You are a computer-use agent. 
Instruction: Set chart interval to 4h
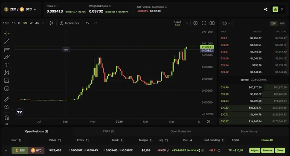37,23
